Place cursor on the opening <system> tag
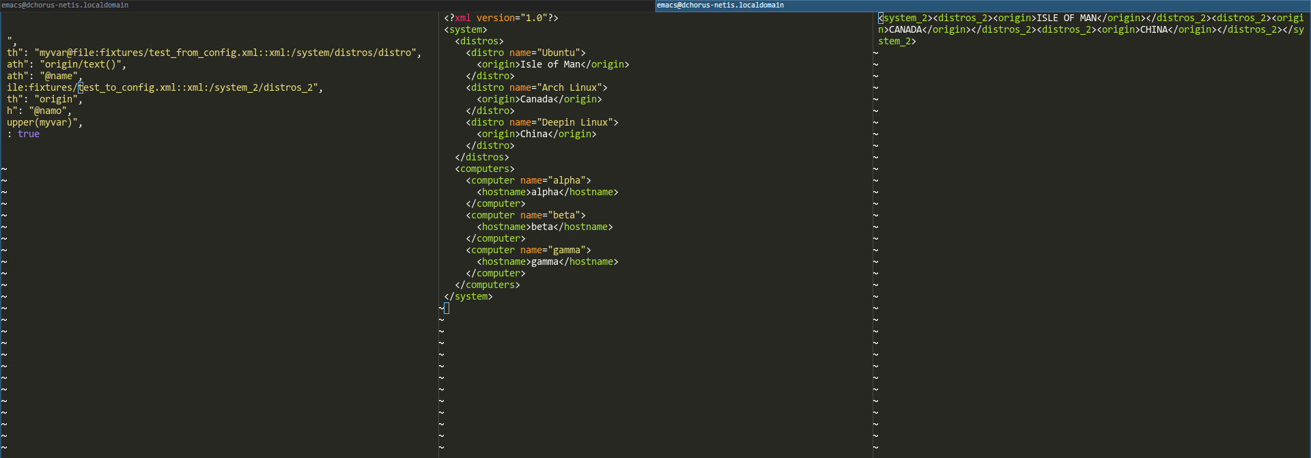The width and height of the screenshot is (1311, 458). pos(466,29)
